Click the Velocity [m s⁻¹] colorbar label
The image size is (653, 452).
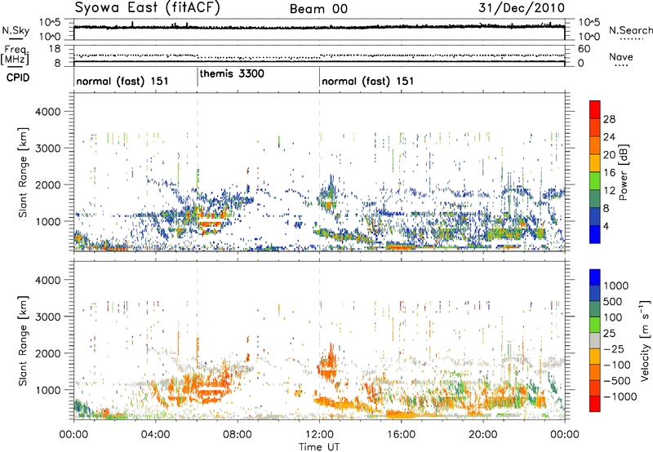coord(645,340)
